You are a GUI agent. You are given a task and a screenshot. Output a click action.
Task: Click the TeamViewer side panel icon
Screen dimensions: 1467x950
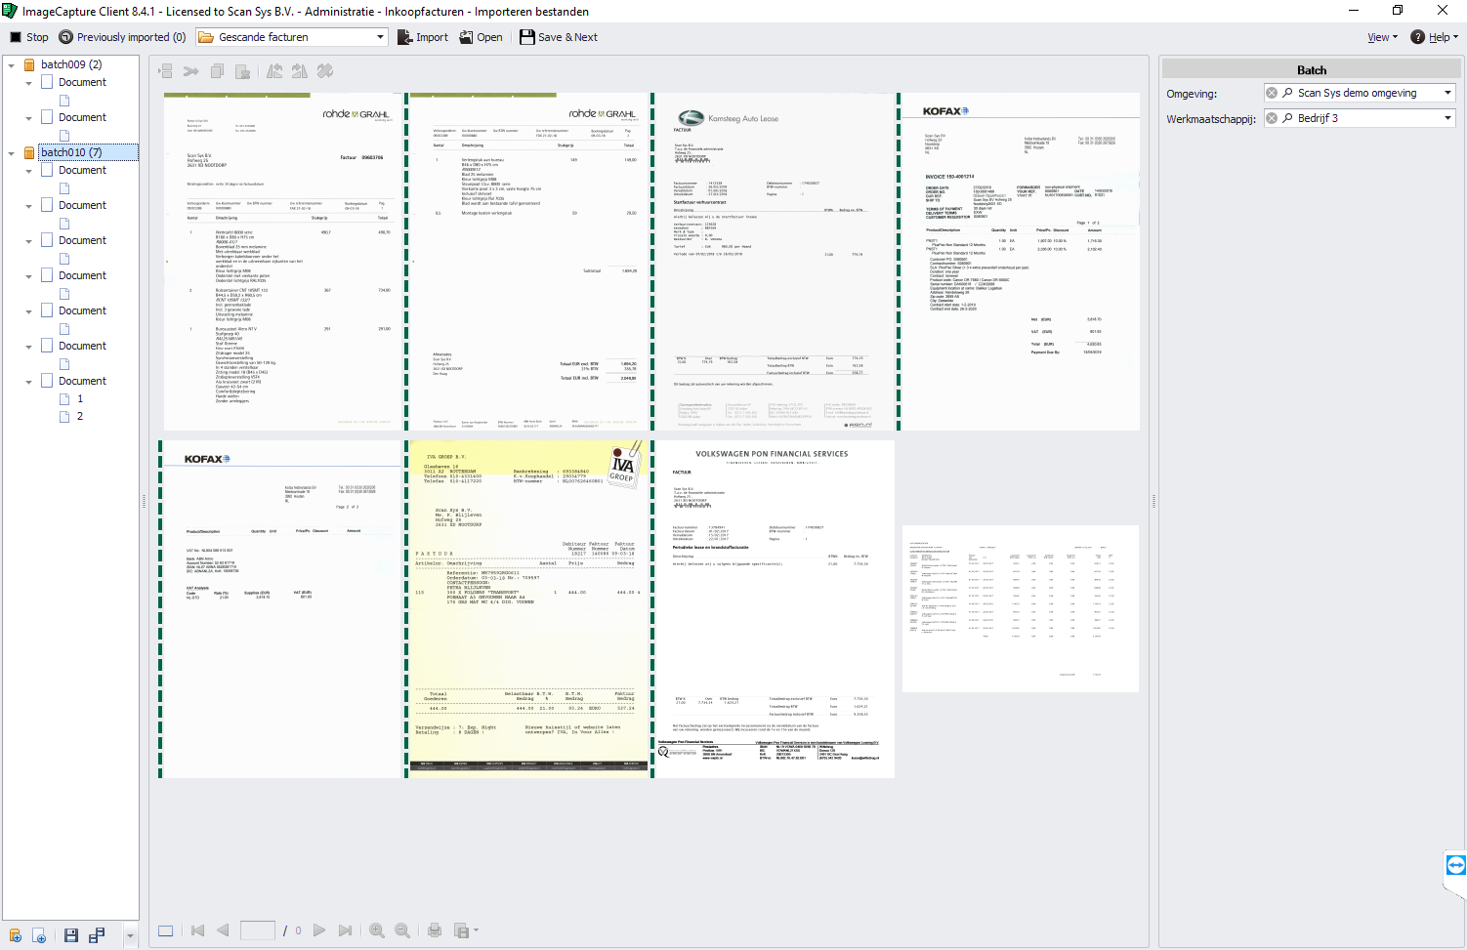click(1455, 865)
